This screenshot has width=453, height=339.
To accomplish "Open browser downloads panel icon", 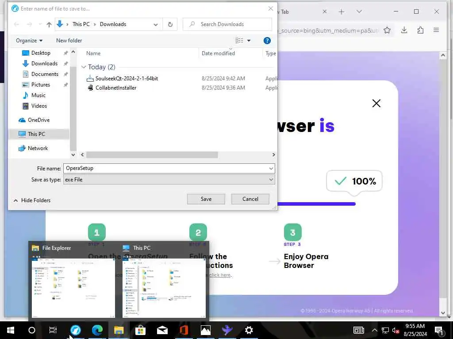I will click(404, 30).
